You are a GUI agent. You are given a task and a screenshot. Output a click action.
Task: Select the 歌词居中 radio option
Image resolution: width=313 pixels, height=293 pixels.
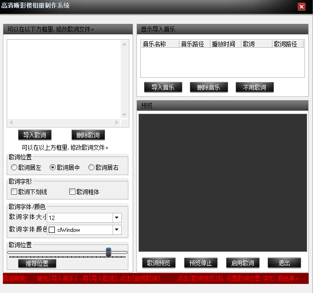[x=65, y=167]
